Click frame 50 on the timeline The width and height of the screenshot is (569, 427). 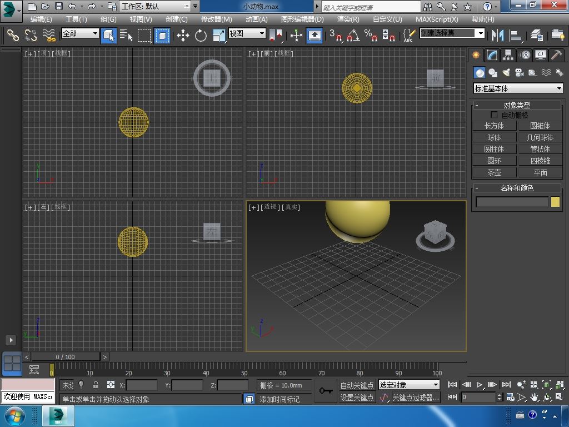[x=244, y=369]
